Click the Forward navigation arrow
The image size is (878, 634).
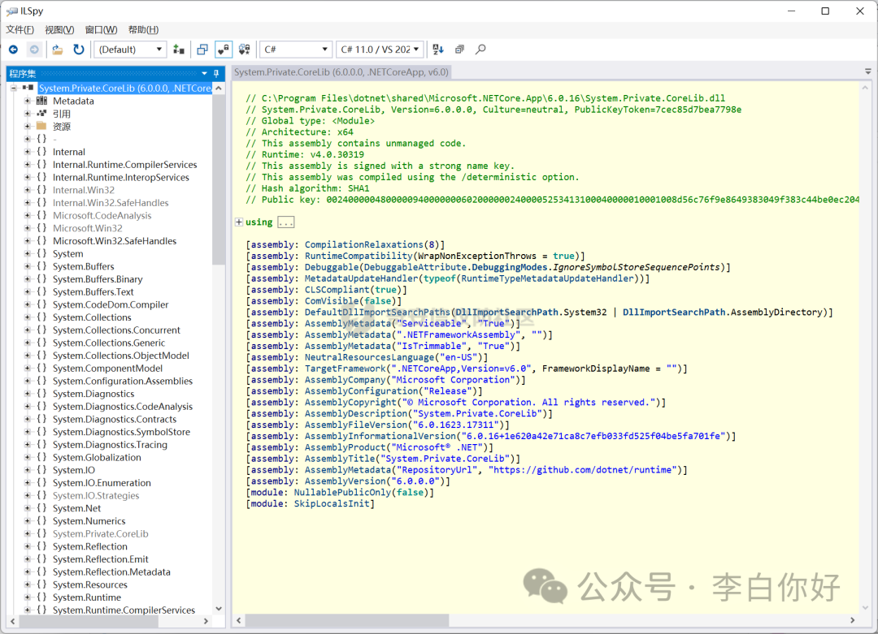34,50
